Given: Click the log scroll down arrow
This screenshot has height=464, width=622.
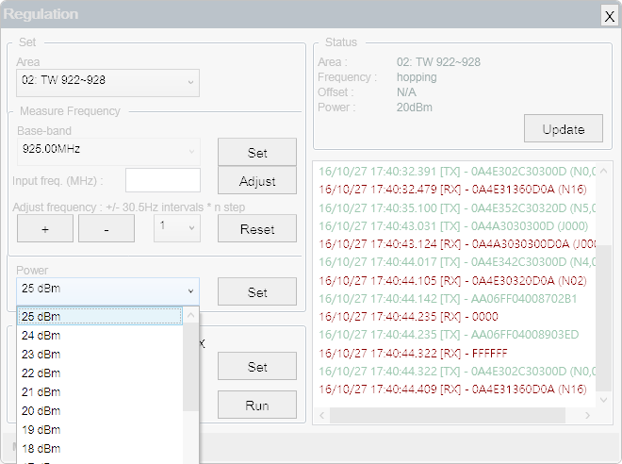Looking at the screenshot, I should 604,400.
